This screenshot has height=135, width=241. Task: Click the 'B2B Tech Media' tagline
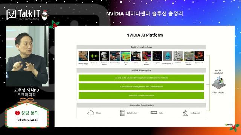point(29,19)
